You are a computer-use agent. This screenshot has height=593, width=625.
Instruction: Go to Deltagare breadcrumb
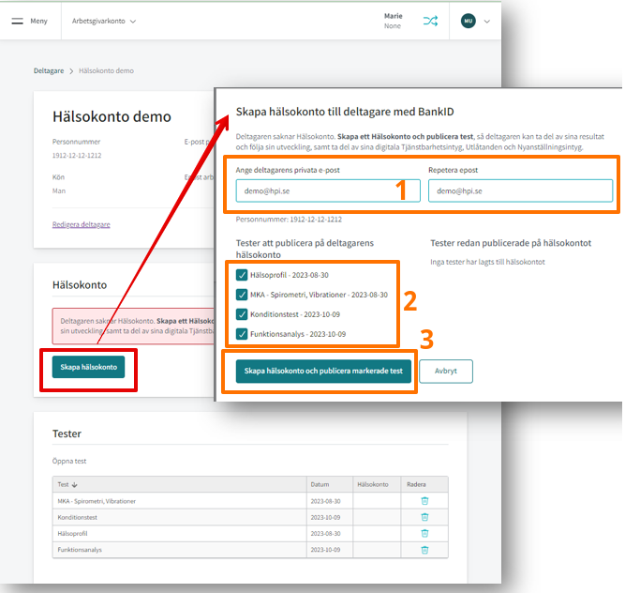click(x=49, y=70)
